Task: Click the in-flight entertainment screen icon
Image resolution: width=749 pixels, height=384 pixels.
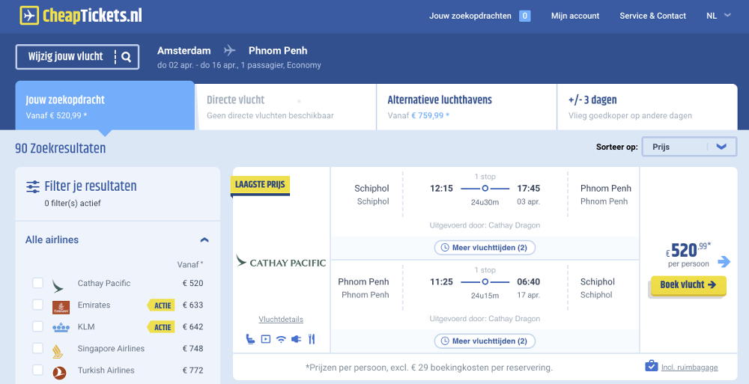Action: (x=266, y=339)
